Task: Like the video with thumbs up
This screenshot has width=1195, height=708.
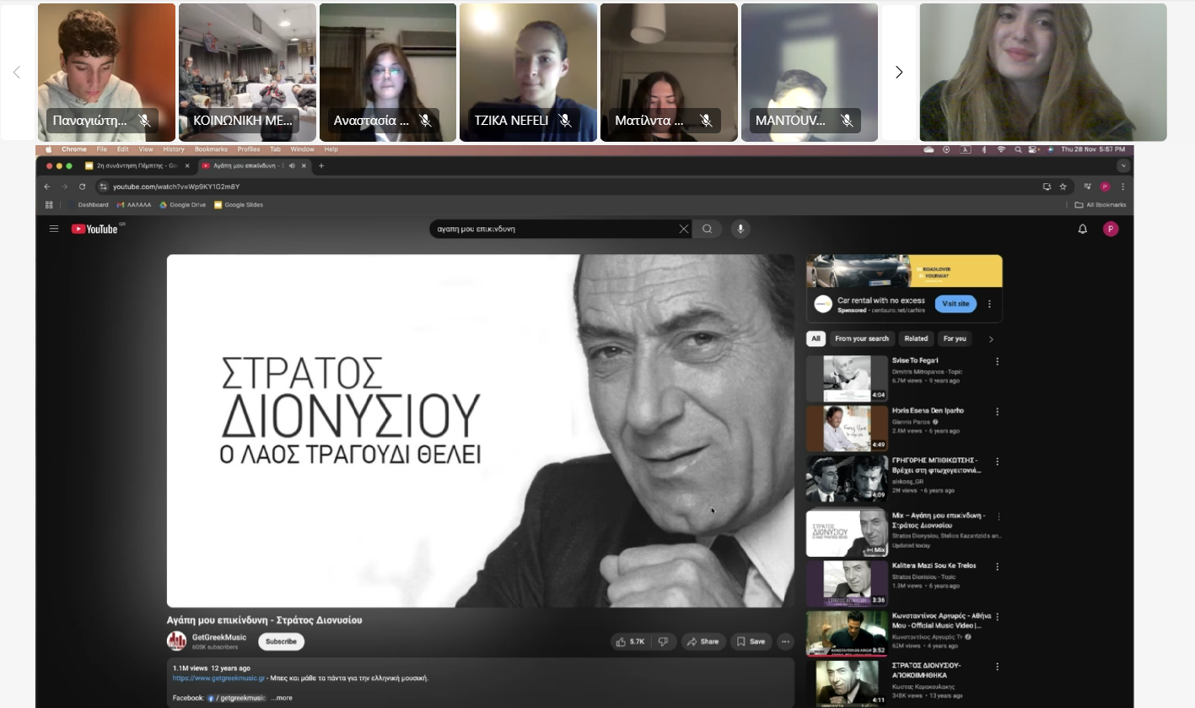Action: [x=630, y=641]
